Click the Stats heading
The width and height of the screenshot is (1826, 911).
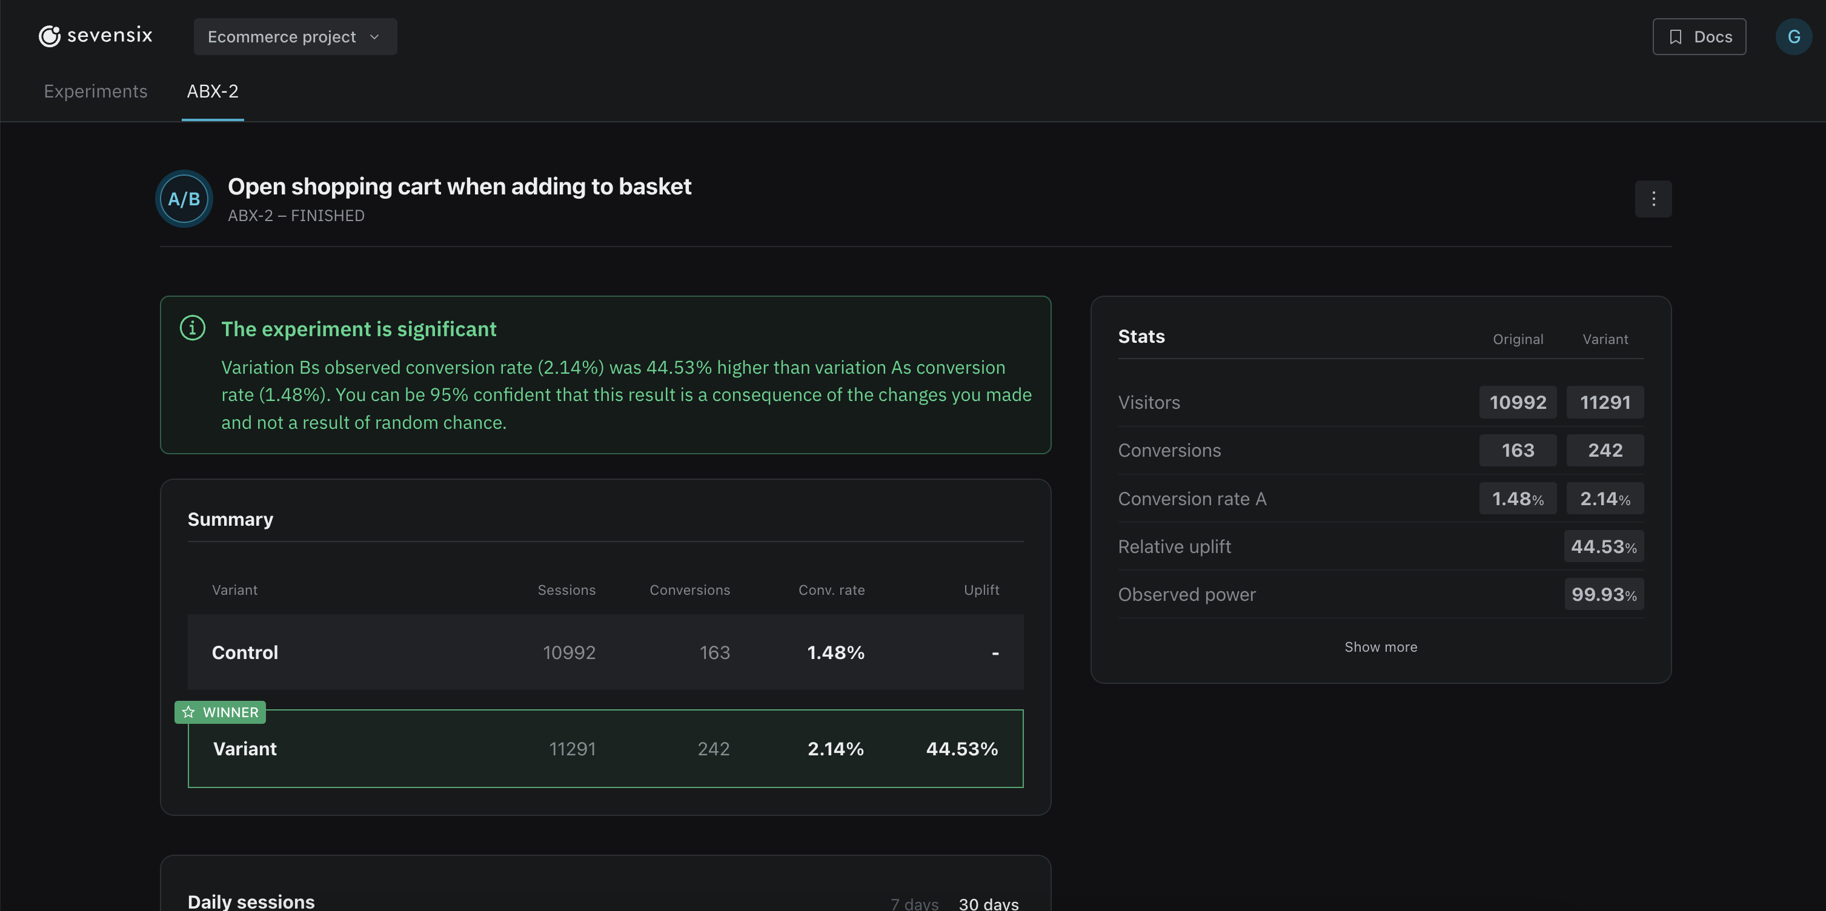1141,336
